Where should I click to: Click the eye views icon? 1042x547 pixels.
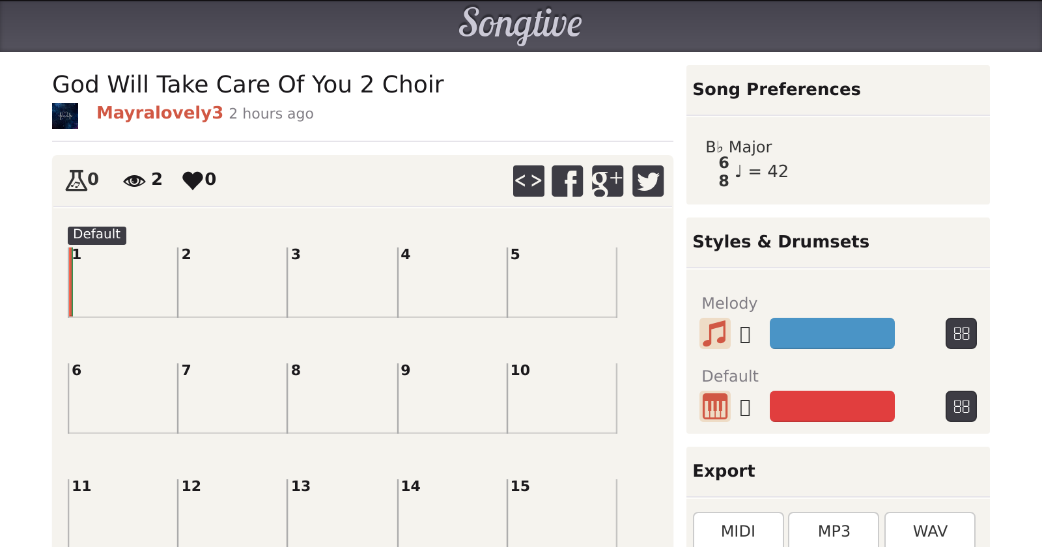click(x=134, y=180)
